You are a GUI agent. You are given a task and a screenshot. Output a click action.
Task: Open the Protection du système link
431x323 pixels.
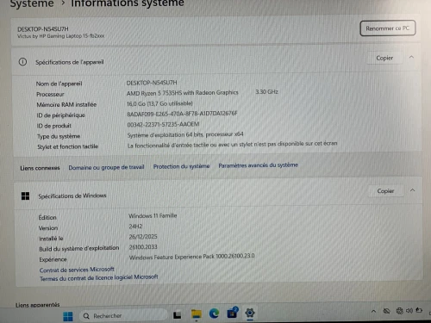click(x=181, y=166)
